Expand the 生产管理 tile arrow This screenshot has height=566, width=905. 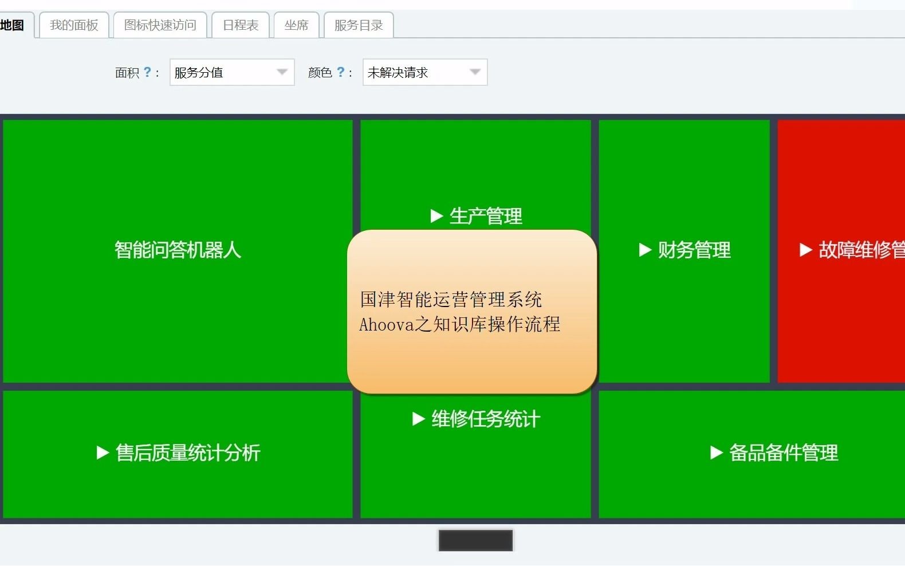pos(436,216)
